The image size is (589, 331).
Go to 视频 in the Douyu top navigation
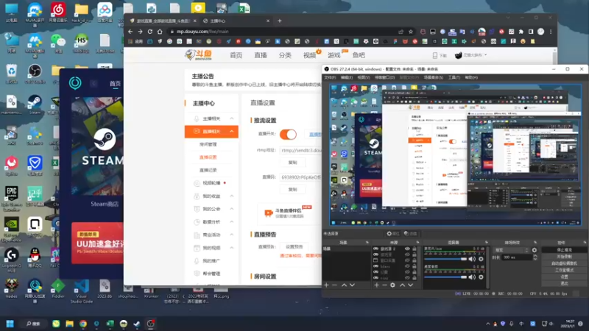pos(309,55)
